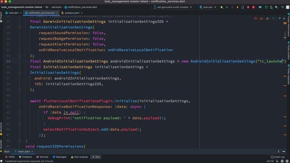This screenshot has height=163, width=290.
Task: Run the app with the green play button
Action: 222,7
